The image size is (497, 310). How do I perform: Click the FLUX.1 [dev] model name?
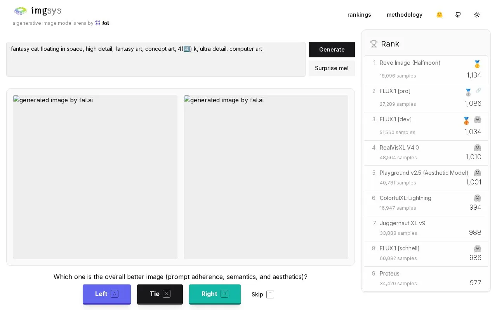(x=396, y=119)
